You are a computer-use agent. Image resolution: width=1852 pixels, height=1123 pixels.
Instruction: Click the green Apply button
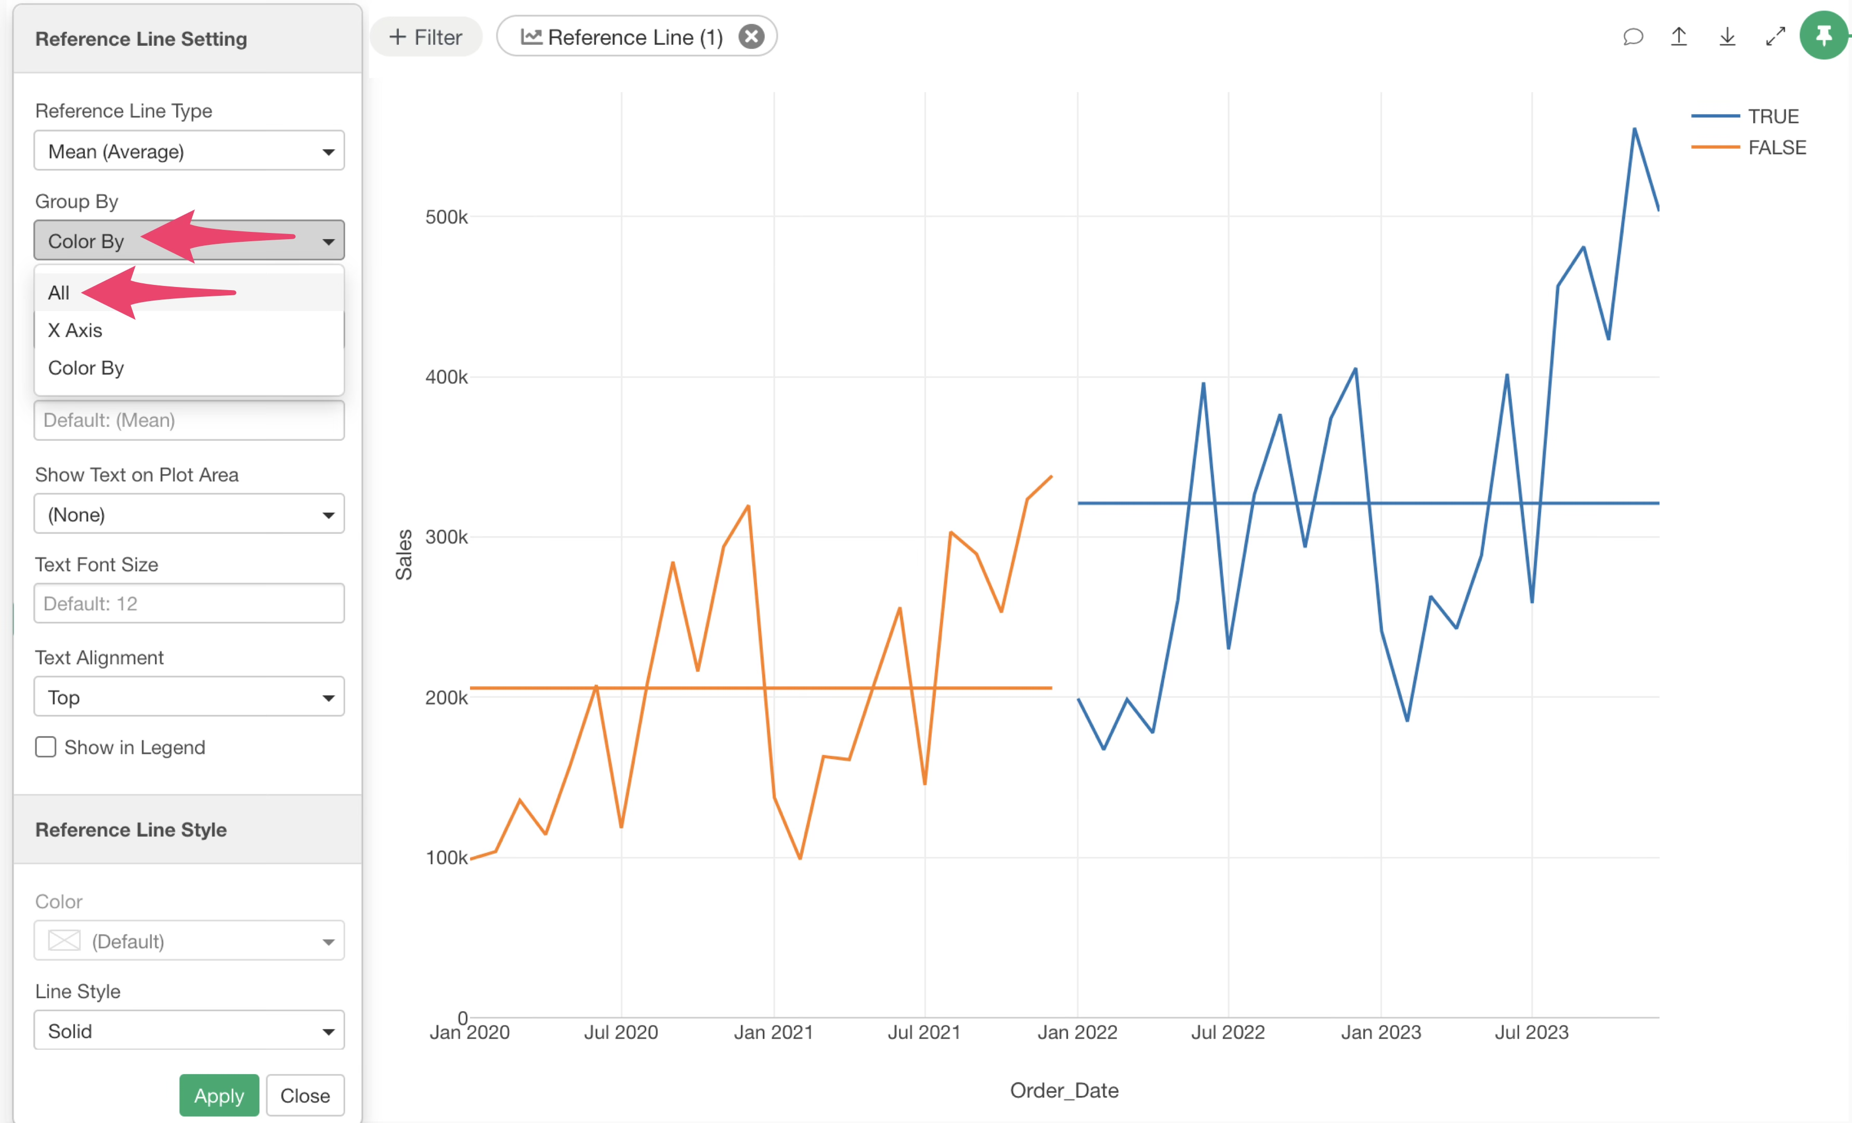coord(219,1095)
